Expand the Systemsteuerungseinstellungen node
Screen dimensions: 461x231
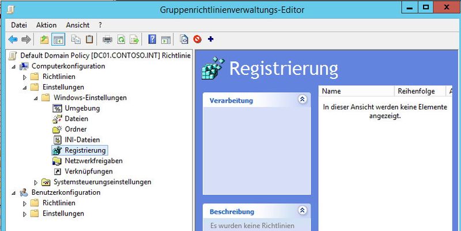point(36,183)
